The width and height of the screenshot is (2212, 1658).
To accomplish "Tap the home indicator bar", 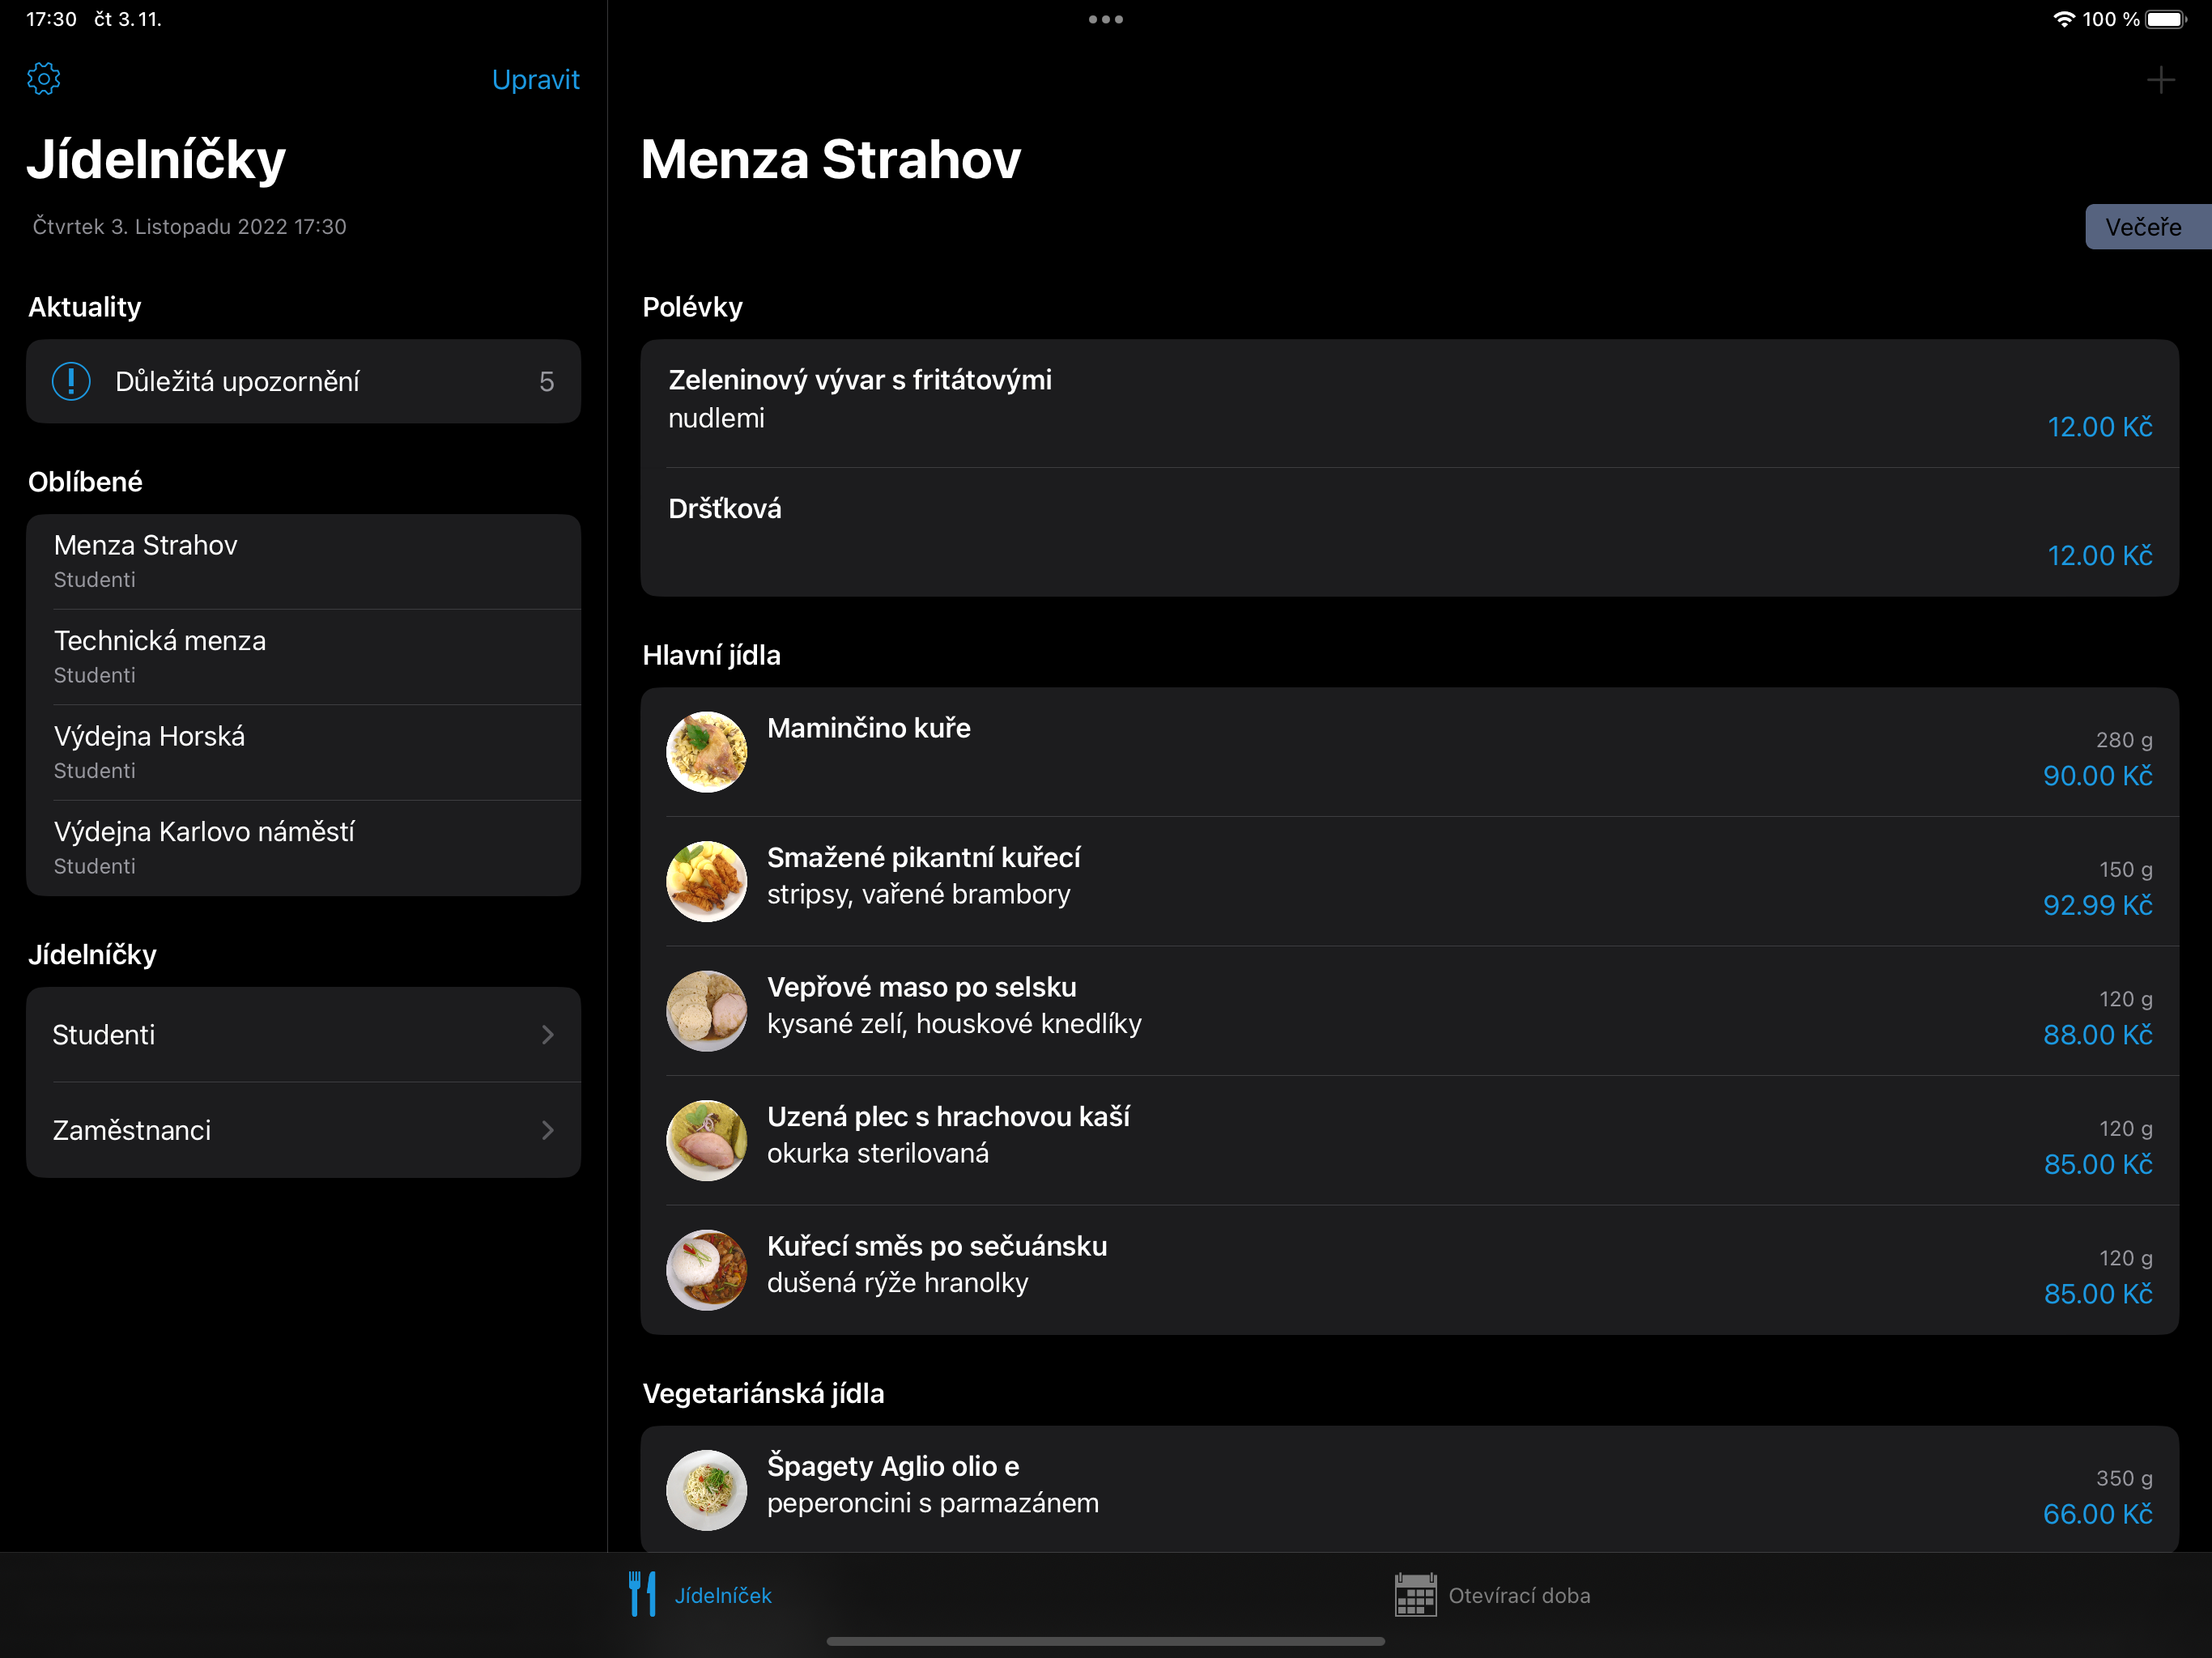I will pos(1105,1641).
